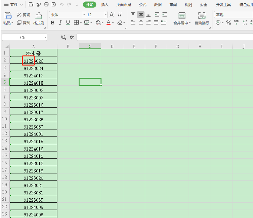This screenshot has width=253, height=218.
Task: Open the 文件 menu dropdown arrow
Action: pyautogui.click(x=21, y=5)
